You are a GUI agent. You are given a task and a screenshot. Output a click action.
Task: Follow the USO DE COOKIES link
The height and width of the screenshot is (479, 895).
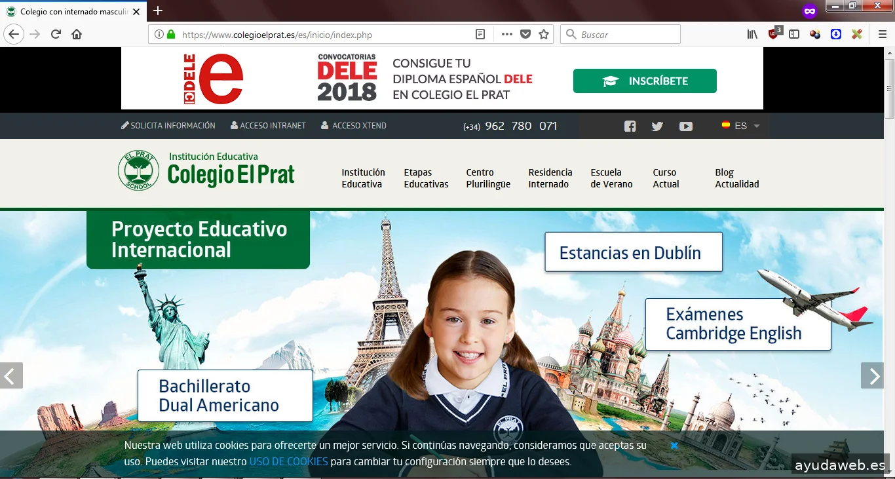pos(288,461)
